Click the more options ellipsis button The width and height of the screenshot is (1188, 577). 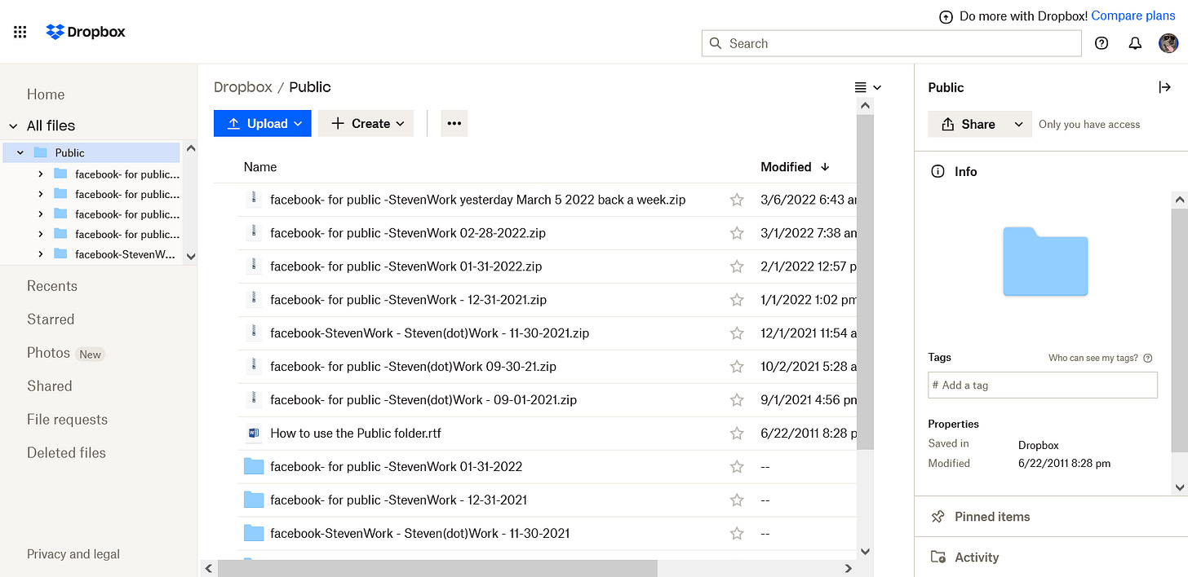pos(454,123)
